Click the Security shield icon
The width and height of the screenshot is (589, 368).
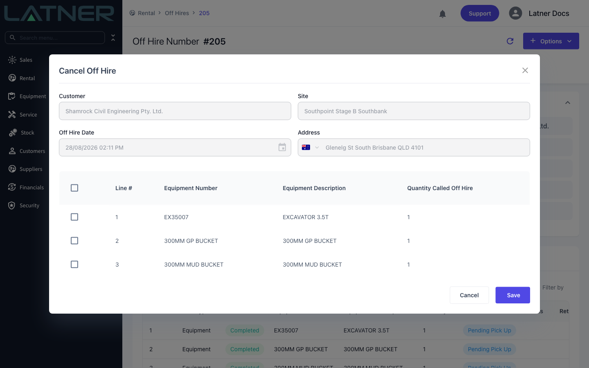point(12,205)
